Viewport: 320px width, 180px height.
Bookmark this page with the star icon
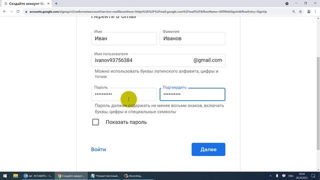point(300,11)
